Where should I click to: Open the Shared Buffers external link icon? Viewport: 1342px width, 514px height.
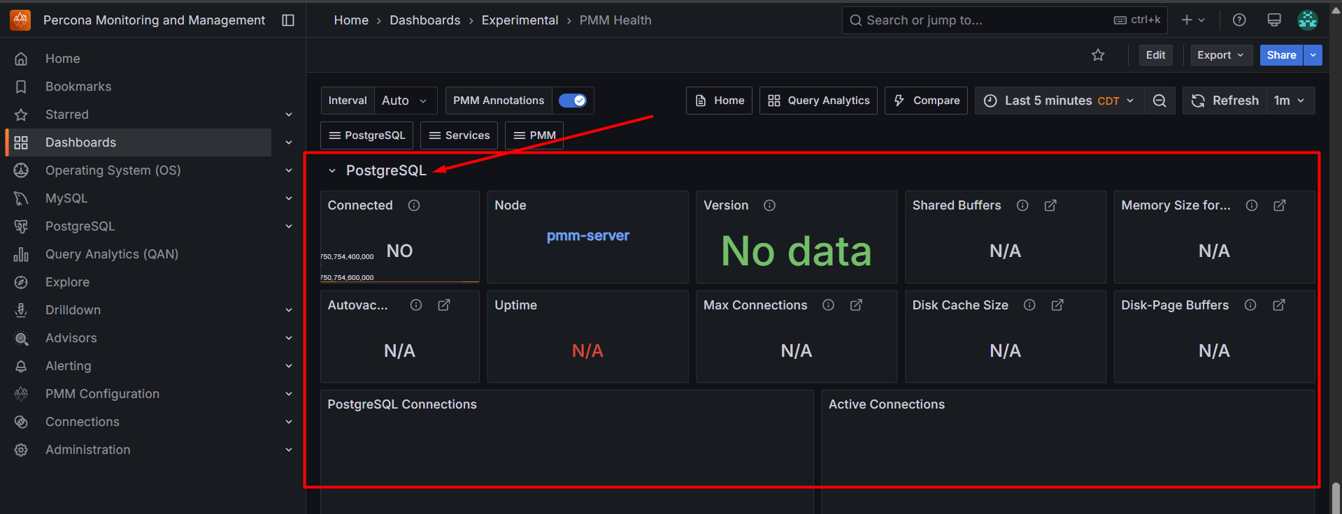tap(1050, 205)
